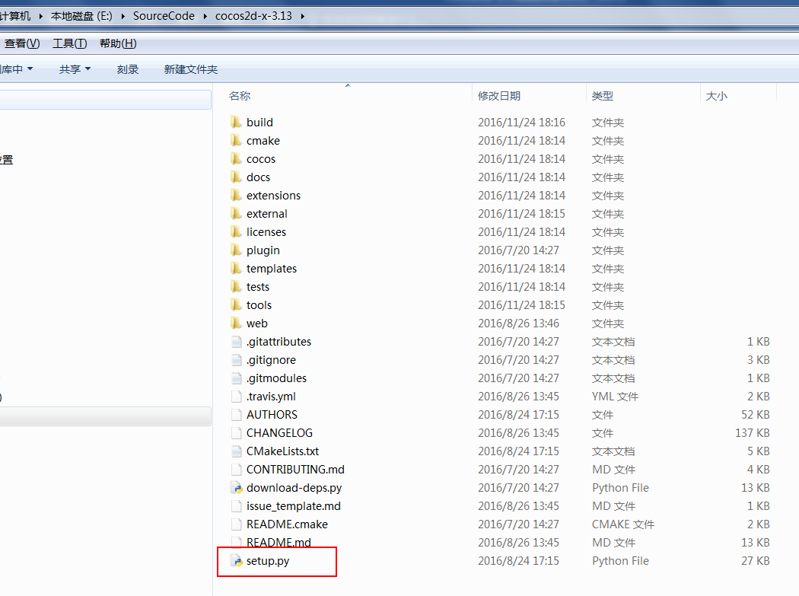Select the web folder icon
Screen dimensions: 799x596
pyautogui.click(x=236, y=323)
